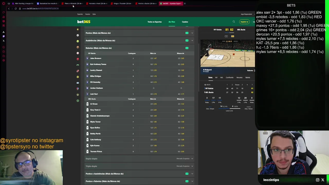The width and height of the screenshot is (329, 185).
Task: Collapse the Rebotes (Mais de/Menos de) header
Action: (139, 48)
